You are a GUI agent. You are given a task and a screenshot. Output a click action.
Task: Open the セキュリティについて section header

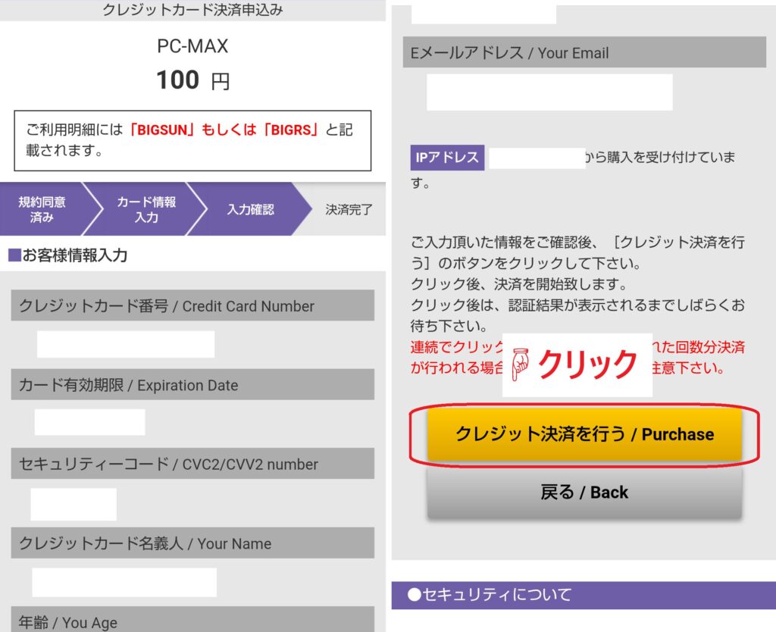tap(584, 595)
